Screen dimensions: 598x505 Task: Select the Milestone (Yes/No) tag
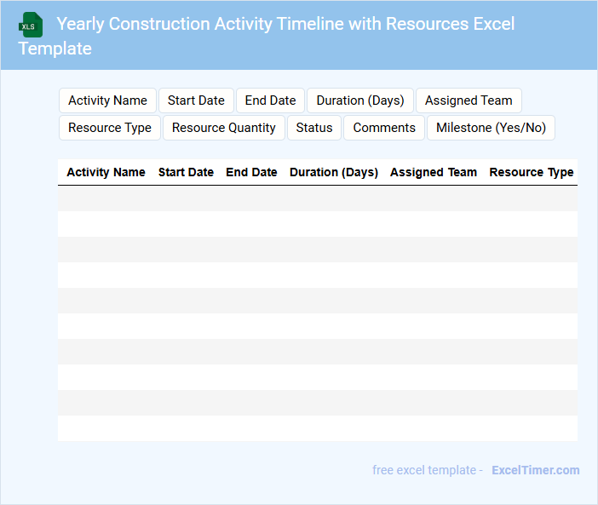(491, 128)
